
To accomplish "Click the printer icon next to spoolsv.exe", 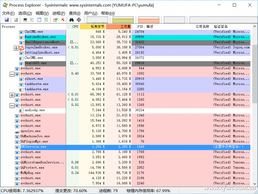I will [17, 132].
